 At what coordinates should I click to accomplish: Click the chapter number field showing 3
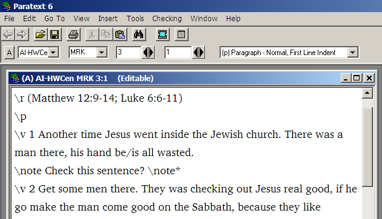pyautogui.click(x=129, y=52)
